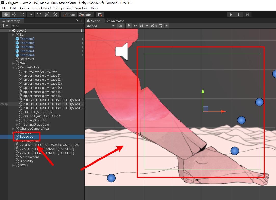Expand the Gris object
Screen dimensions: 276x200
pyautogui.click(x=13, y=63)
